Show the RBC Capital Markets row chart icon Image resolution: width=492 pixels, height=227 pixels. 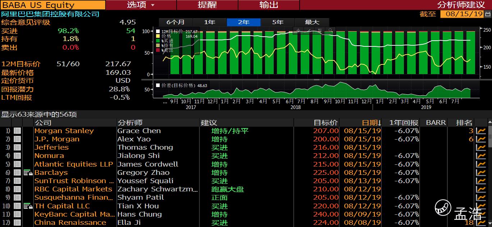tap(481, 189)
